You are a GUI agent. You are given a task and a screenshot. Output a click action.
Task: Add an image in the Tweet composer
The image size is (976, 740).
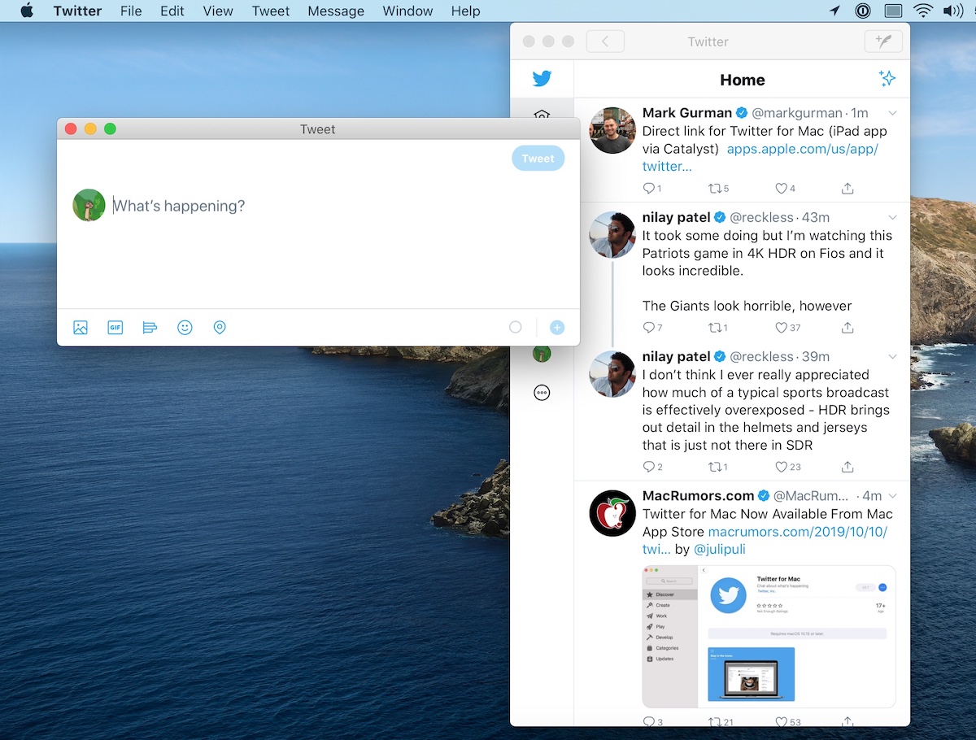(x=80, y=328)
